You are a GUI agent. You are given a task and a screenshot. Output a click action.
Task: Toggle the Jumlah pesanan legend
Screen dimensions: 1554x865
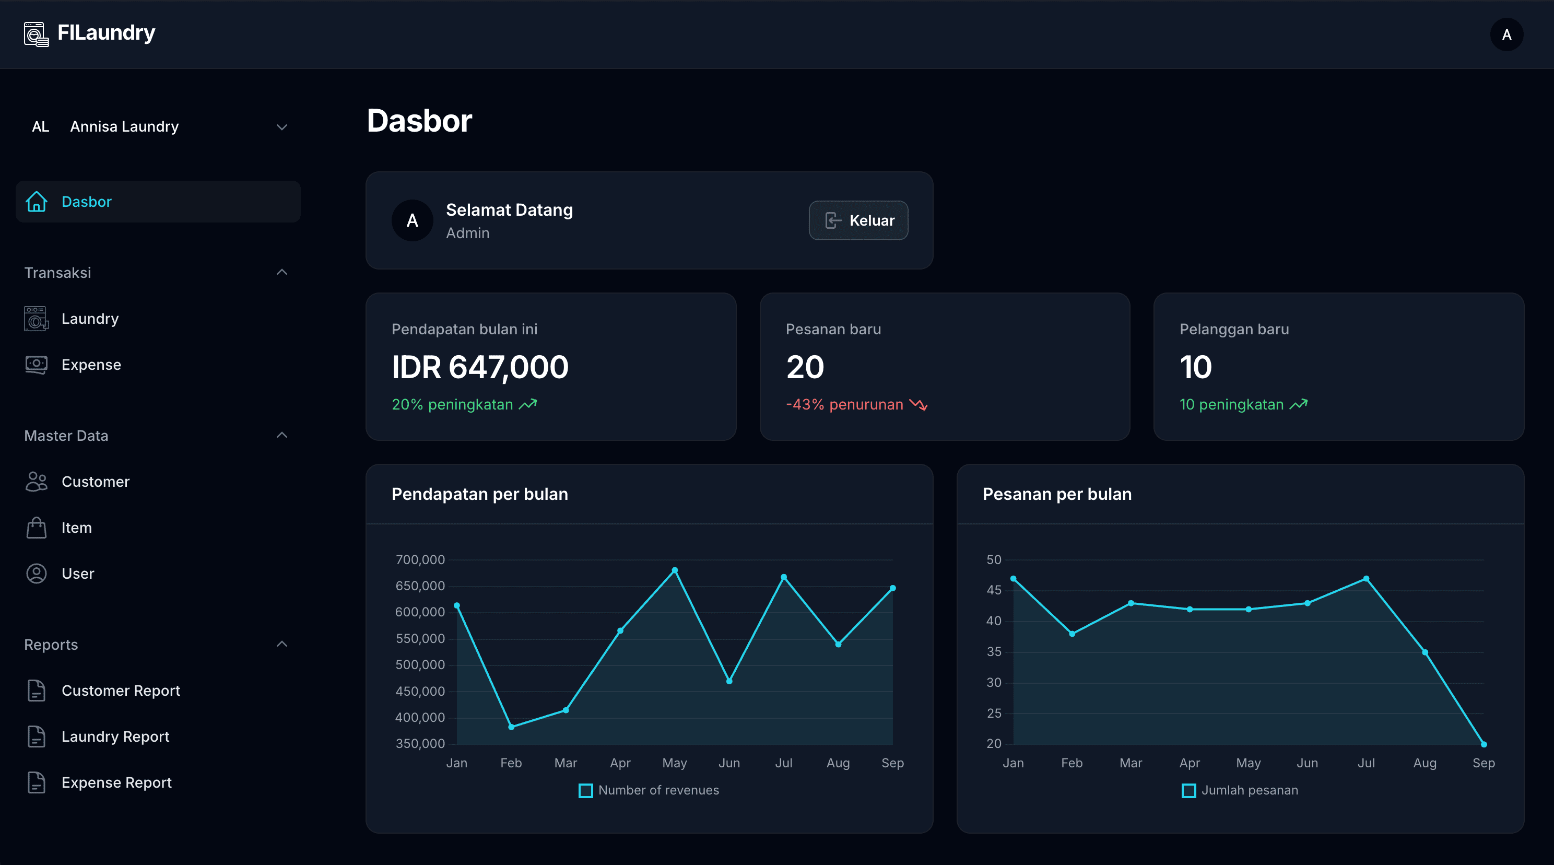1240,790
